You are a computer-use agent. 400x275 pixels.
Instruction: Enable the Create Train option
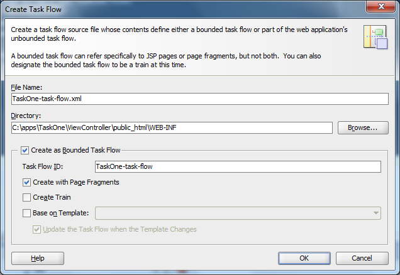tap(27, 197)
